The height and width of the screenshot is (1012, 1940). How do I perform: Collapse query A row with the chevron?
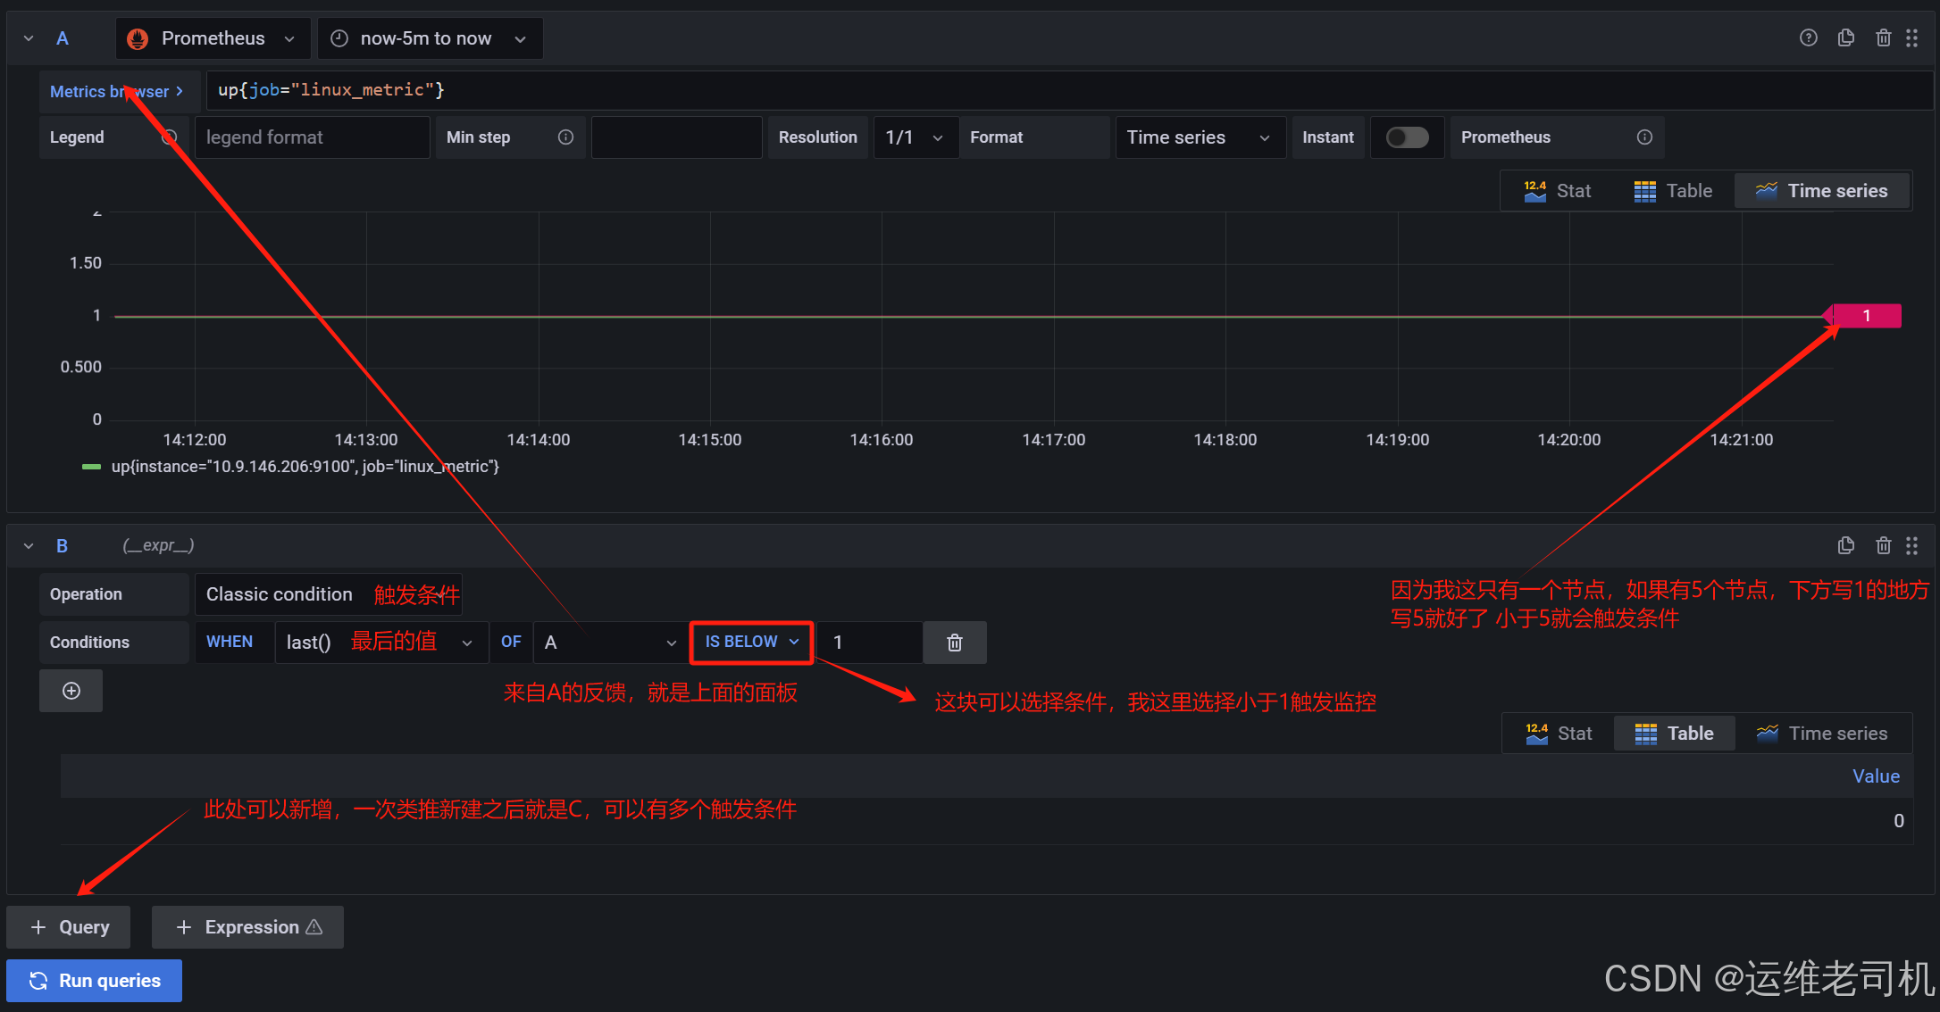pyautogui.click(x=29, y=38)
